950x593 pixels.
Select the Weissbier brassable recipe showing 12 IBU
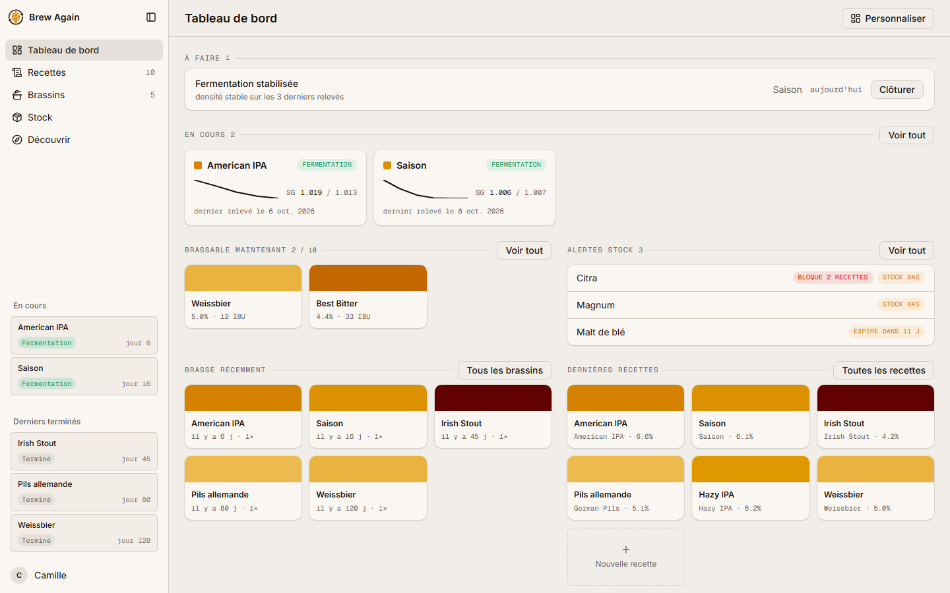click(x=243, y=296)
